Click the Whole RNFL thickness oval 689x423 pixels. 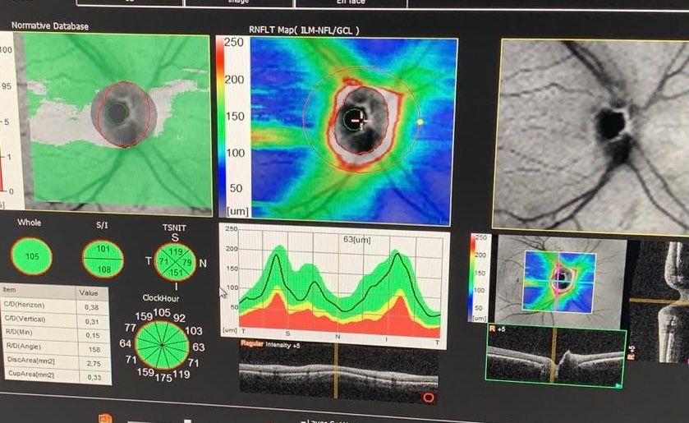click(34, 258)
